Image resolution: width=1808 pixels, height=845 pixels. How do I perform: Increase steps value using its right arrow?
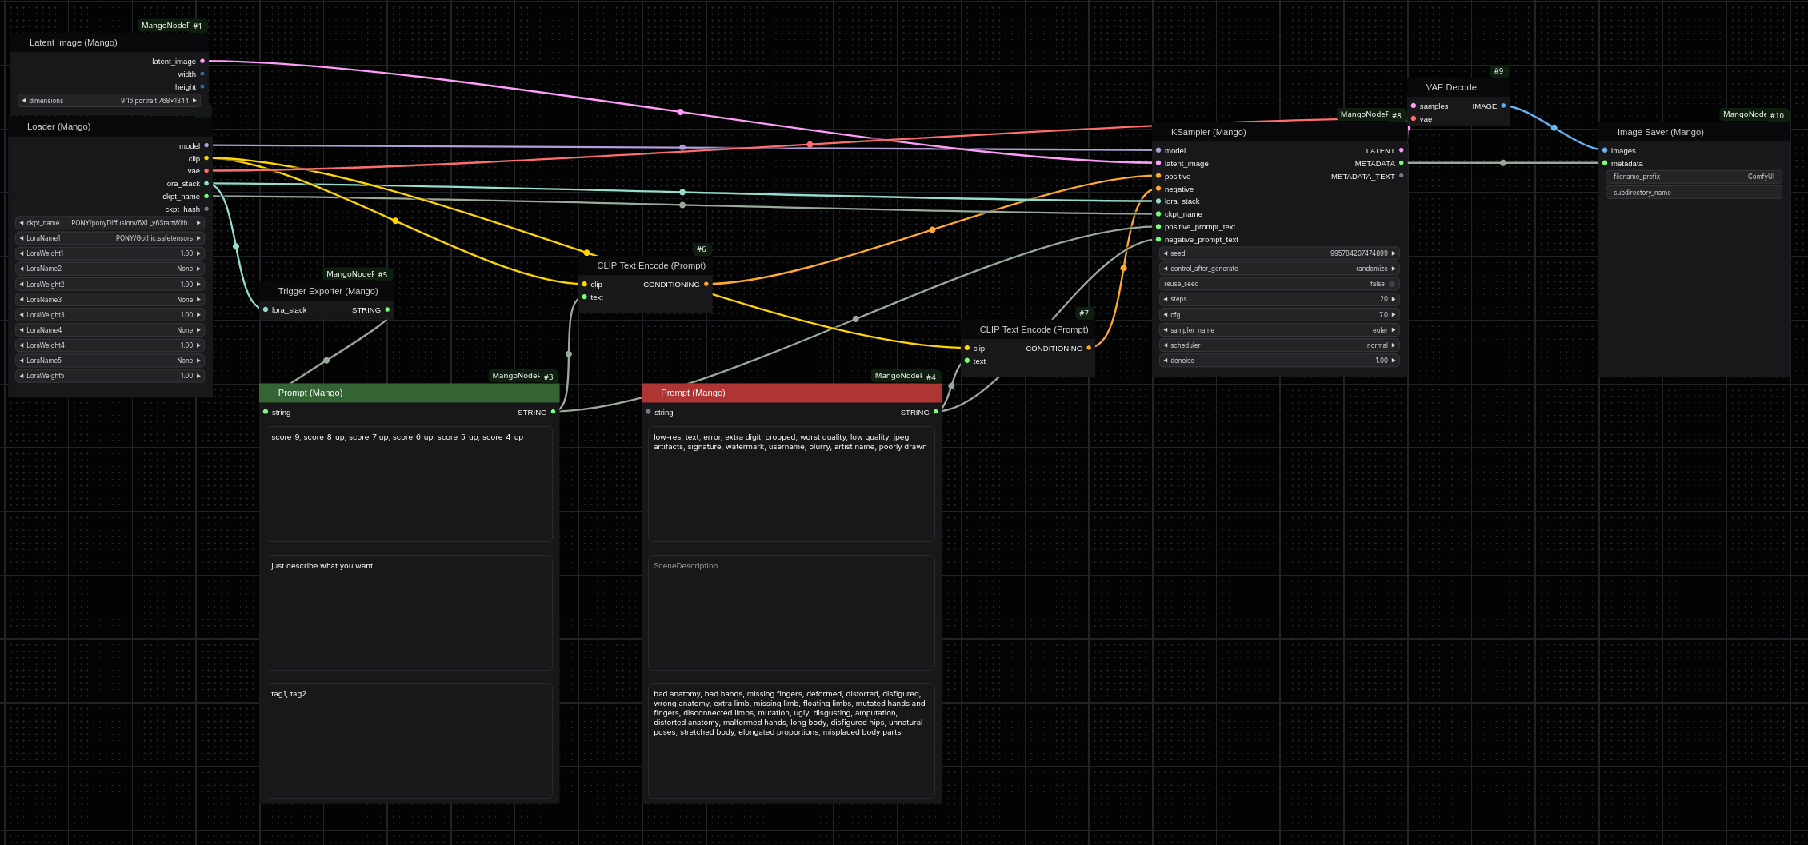1394,299
